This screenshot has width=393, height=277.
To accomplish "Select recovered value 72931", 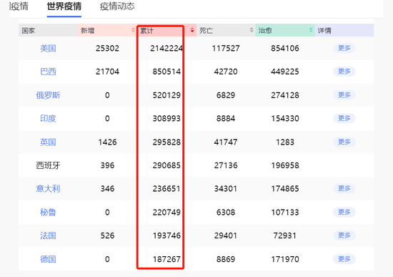I will click(285, 235).
